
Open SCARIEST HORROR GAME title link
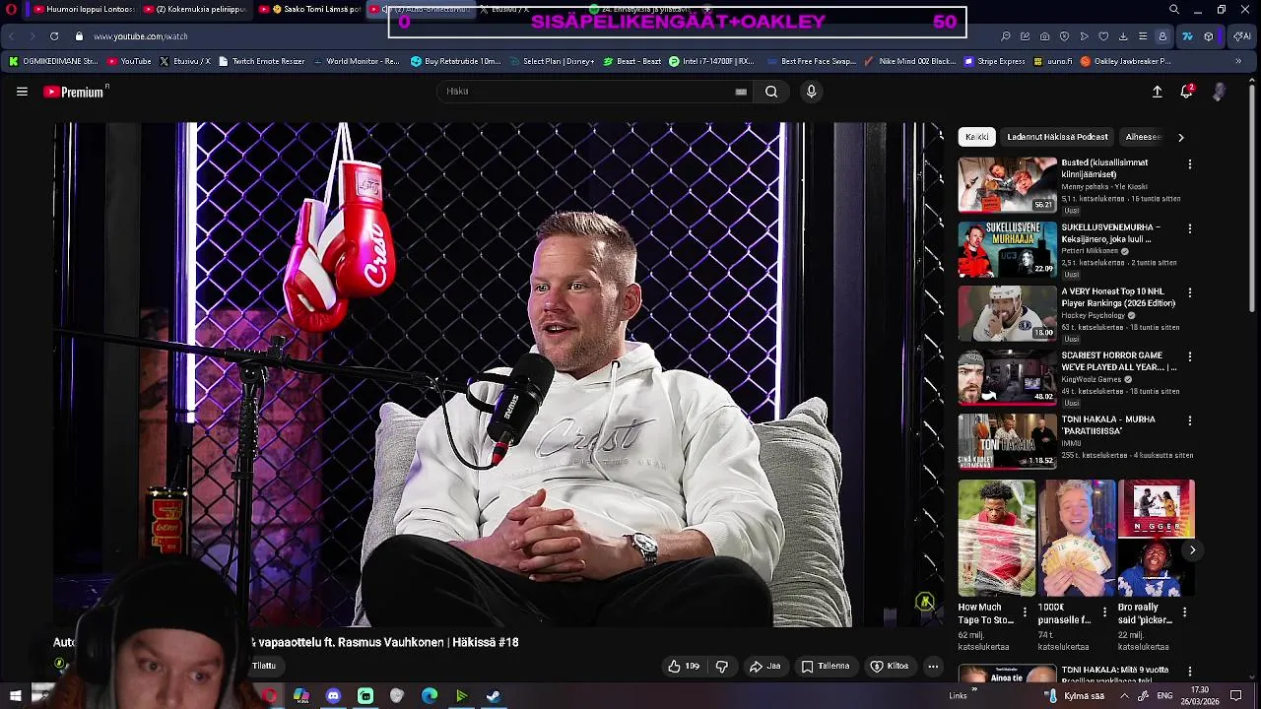click(x=1118, y=361)
